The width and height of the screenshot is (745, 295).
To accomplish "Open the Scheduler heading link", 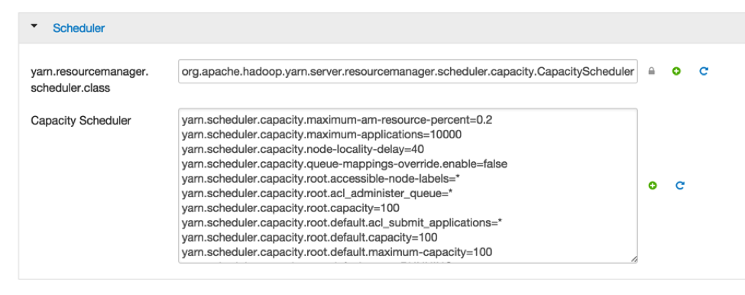I will 79,28.
